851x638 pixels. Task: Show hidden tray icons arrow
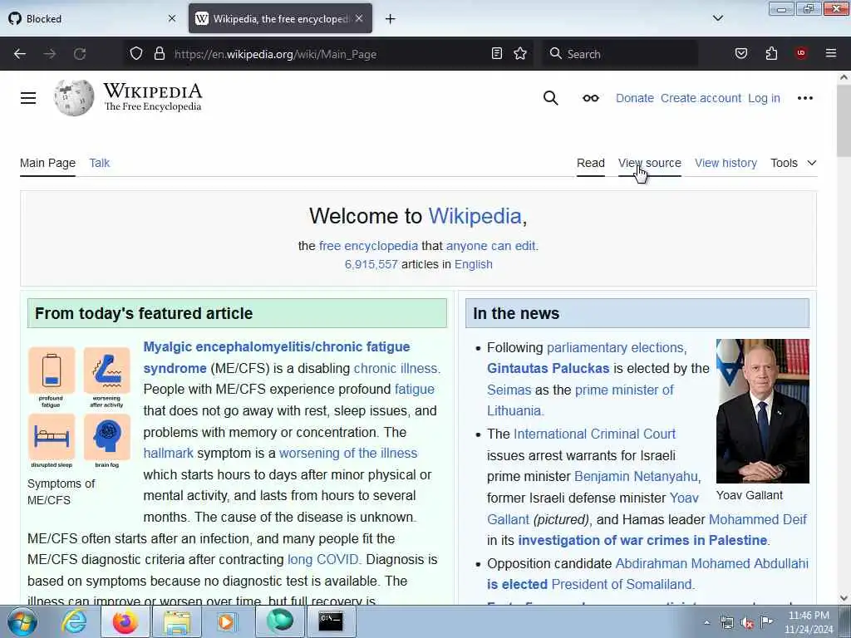pyautogui.click(x=706, y=623)
